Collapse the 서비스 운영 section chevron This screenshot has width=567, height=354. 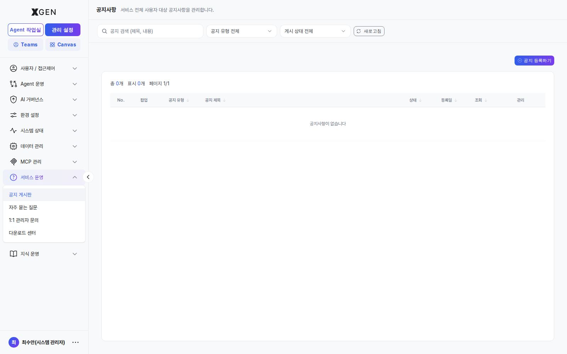point(75,177)
